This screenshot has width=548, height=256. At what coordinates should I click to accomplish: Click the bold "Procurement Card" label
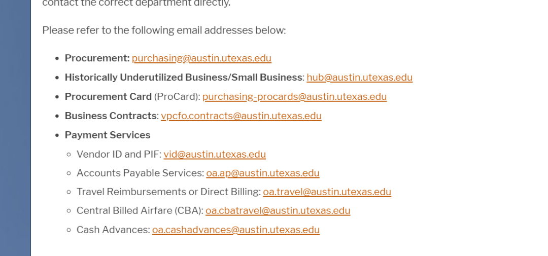click(x=108, y=97)
